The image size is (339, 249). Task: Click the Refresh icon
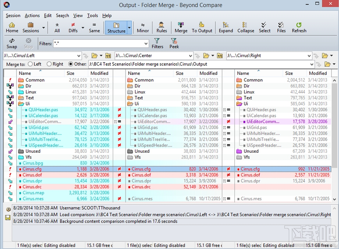click(299, 27)
